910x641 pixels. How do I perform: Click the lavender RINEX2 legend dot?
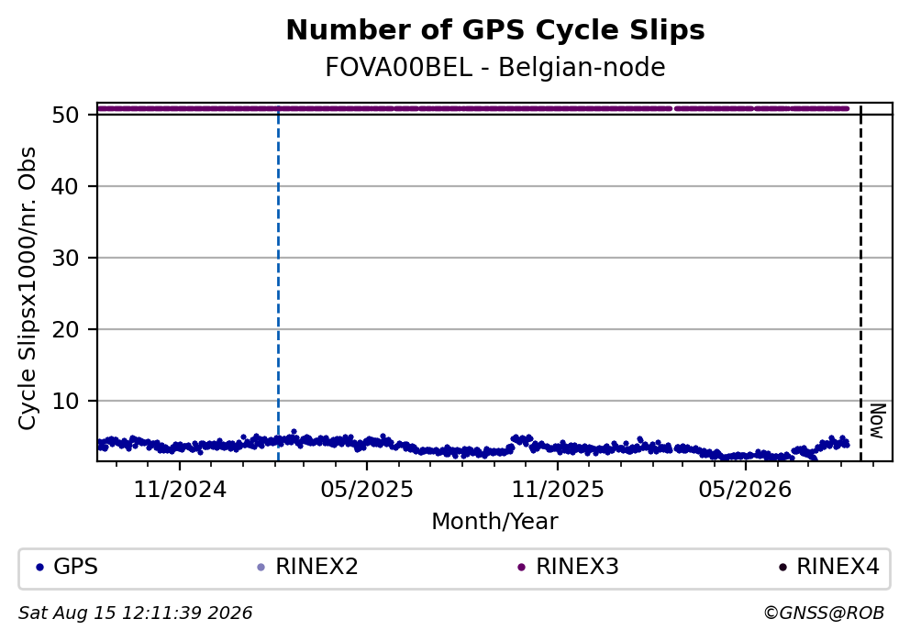(x=261, y=568)
